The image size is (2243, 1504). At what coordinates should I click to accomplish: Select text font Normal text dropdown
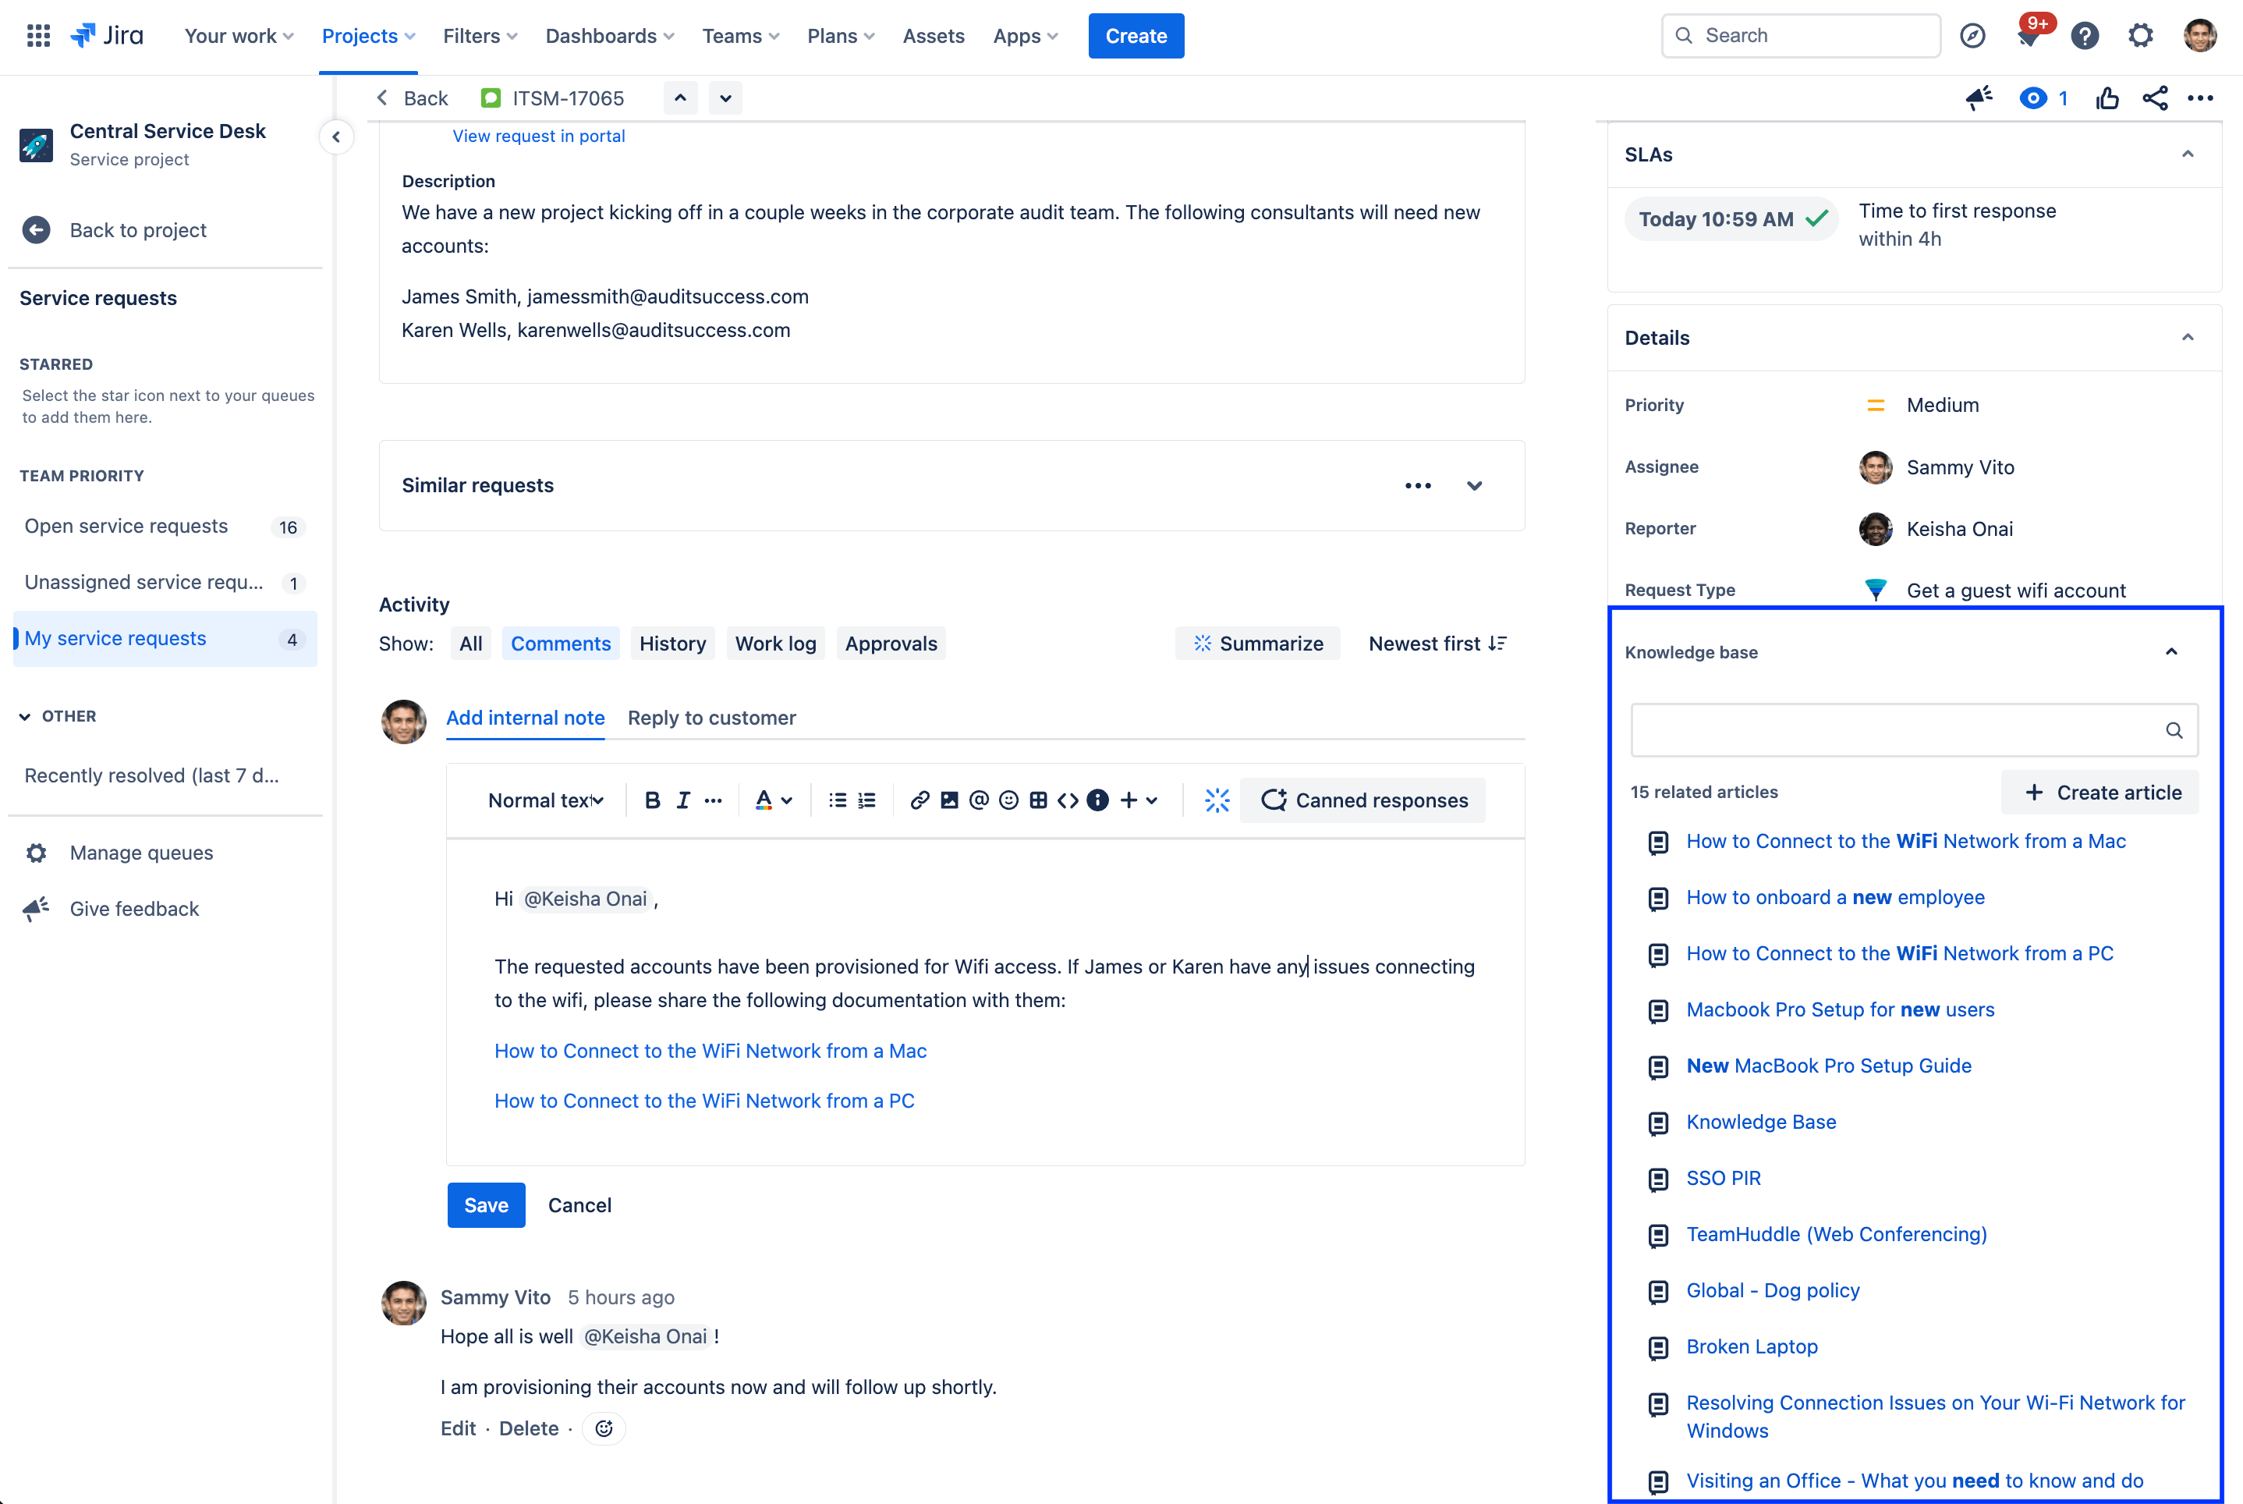544,799
